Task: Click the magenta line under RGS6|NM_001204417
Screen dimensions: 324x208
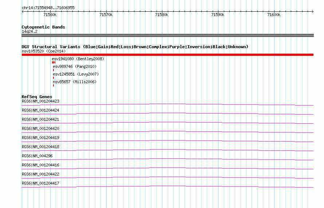Action: tap(167, 186)
